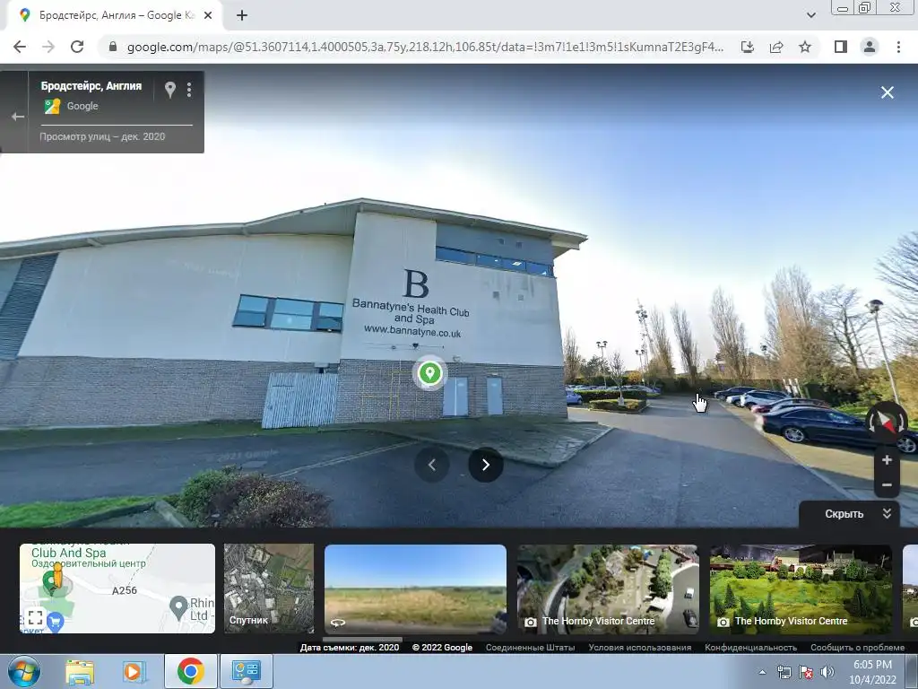The height and width of the screenshot is (689, 918).
Task: Switch to Спутник satellite view
Action: (x=269, y=589)
